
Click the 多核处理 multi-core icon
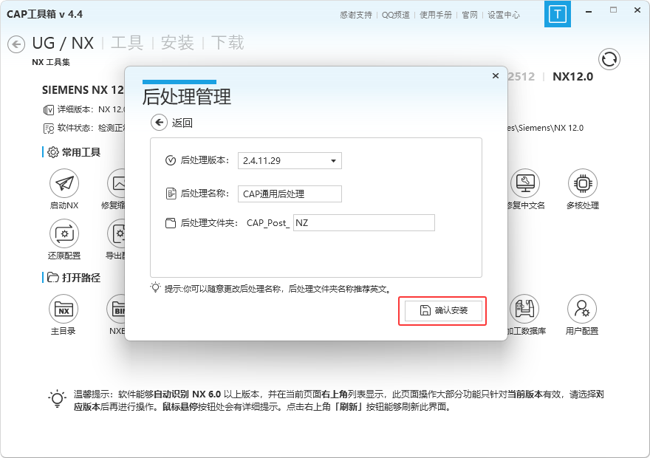582,182
